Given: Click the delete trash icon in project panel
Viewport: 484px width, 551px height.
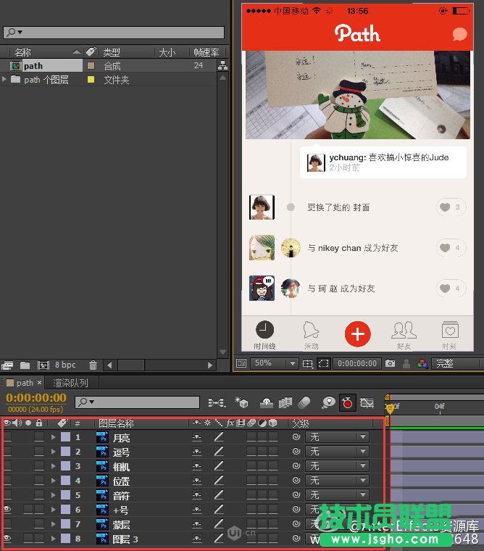Looking at the screenshot, I should pyautogui.click(x=93, y=365).
